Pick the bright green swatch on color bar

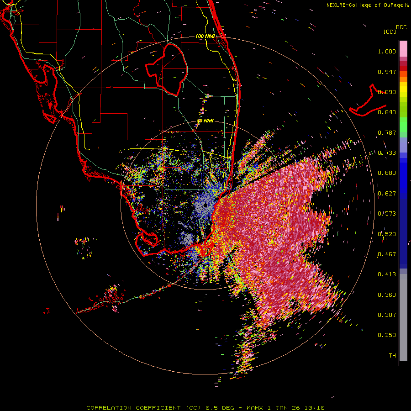click(403, 125)
